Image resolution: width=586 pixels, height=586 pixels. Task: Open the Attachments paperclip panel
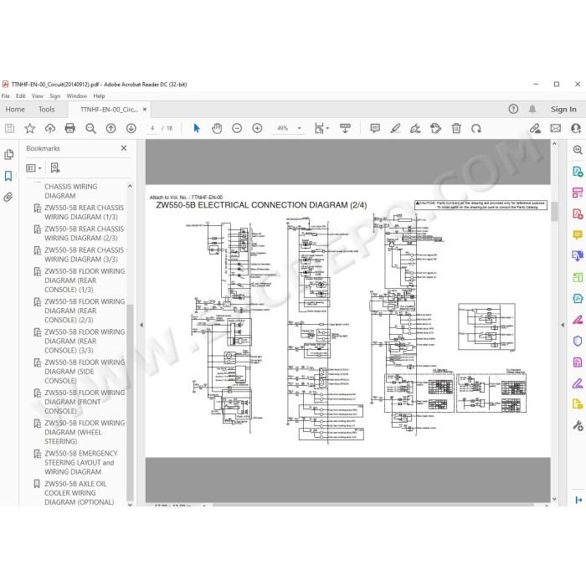pyautogui.click(x=8, y=197)
